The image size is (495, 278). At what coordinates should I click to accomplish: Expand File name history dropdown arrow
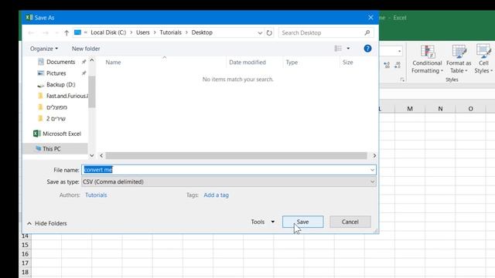click(x=373, y=170)
